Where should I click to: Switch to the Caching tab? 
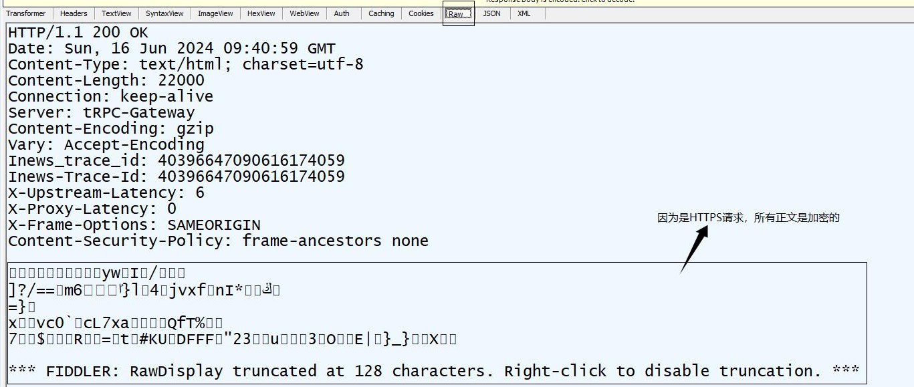pyautogui.click(x=381, y=13)
